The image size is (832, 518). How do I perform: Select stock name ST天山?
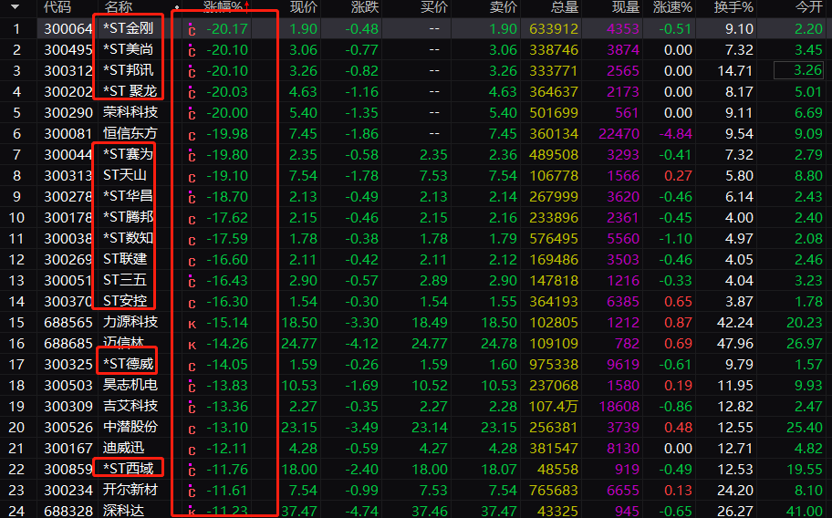click(125, 175)
